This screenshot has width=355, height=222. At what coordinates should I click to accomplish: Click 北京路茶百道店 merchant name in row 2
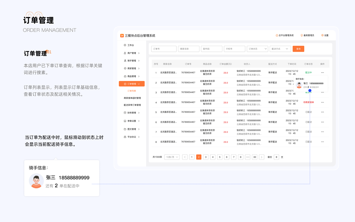[169, 83]
